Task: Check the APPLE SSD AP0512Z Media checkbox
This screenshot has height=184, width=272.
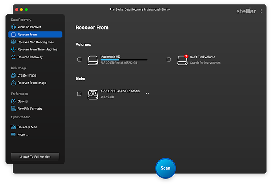Action: [79, 94]
